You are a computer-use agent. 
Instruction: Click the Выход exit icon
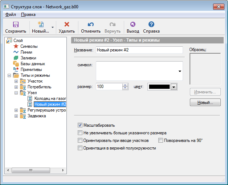pos(133,25)
